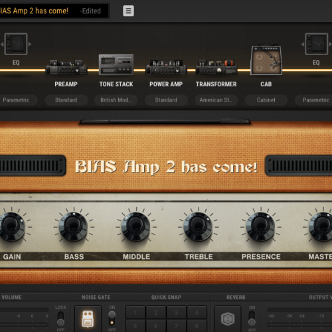Click the Reverb cube icon
Image resolution: width=332 pixels, height=332 pixels.
coord(228,319)
